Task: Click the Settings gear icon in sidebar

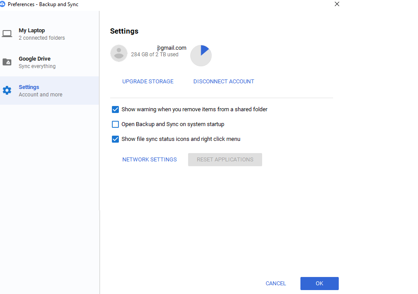Action: [7, 90]
